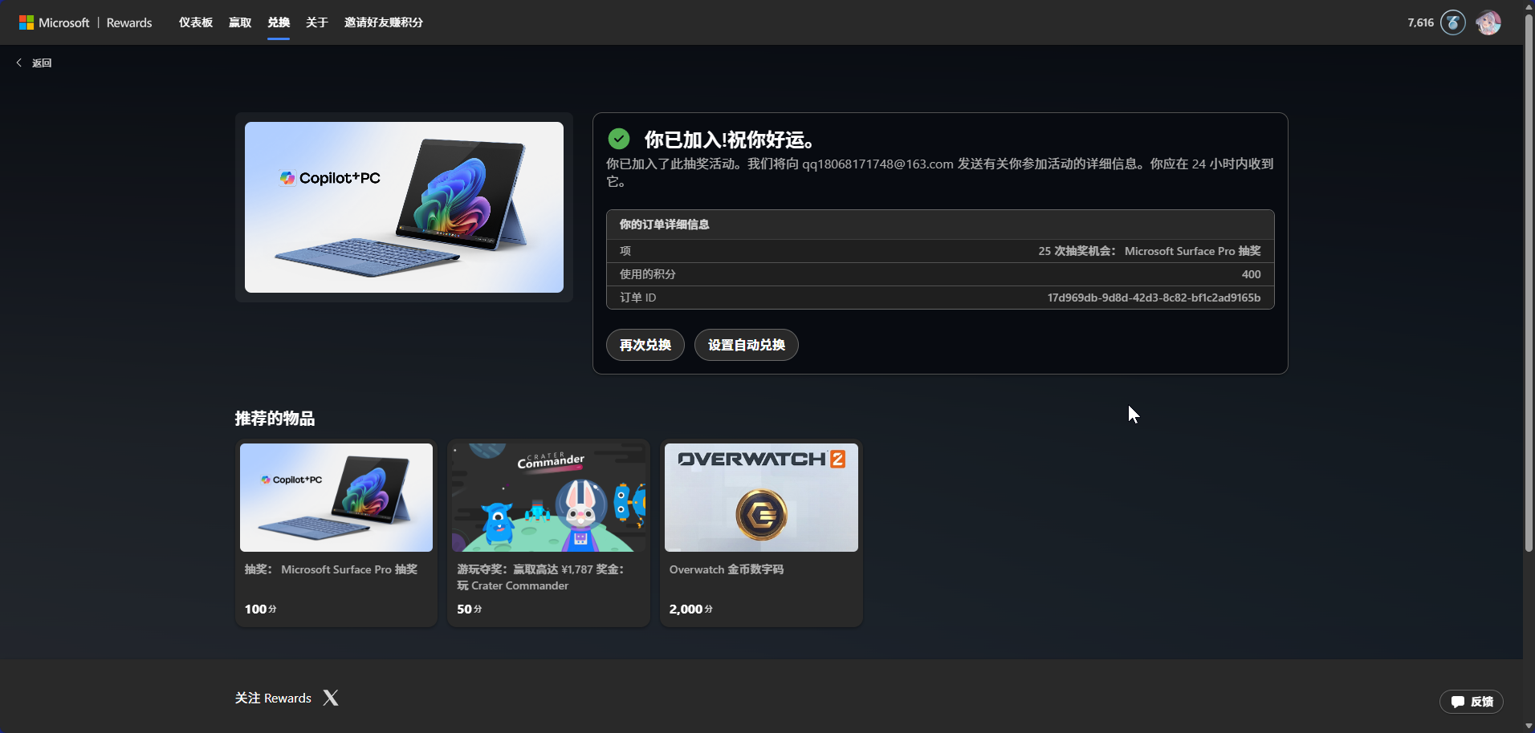1535x733 pixels.
Task: Open the user profile avatar
Action: click(x=1488, y=22)
